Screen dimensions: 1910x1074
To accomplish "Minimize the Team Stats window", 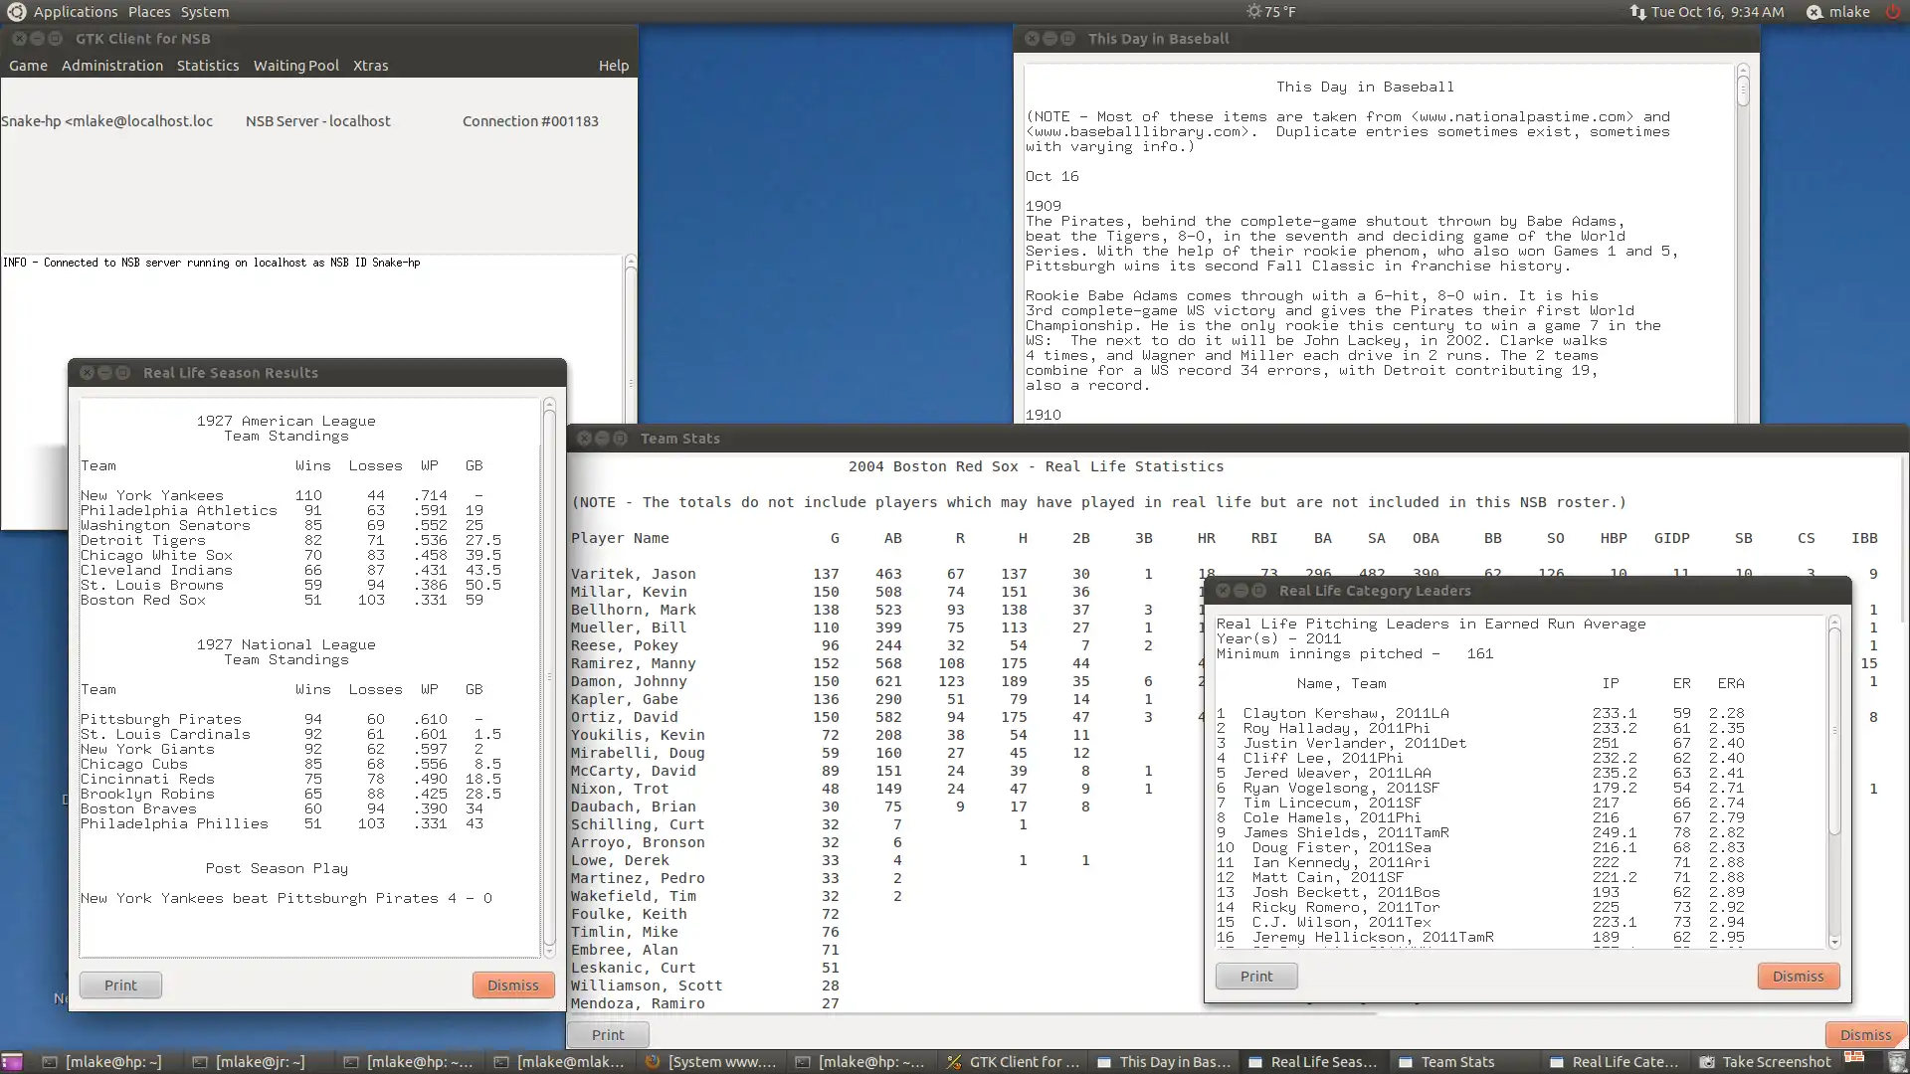I will tap(603, 439).
